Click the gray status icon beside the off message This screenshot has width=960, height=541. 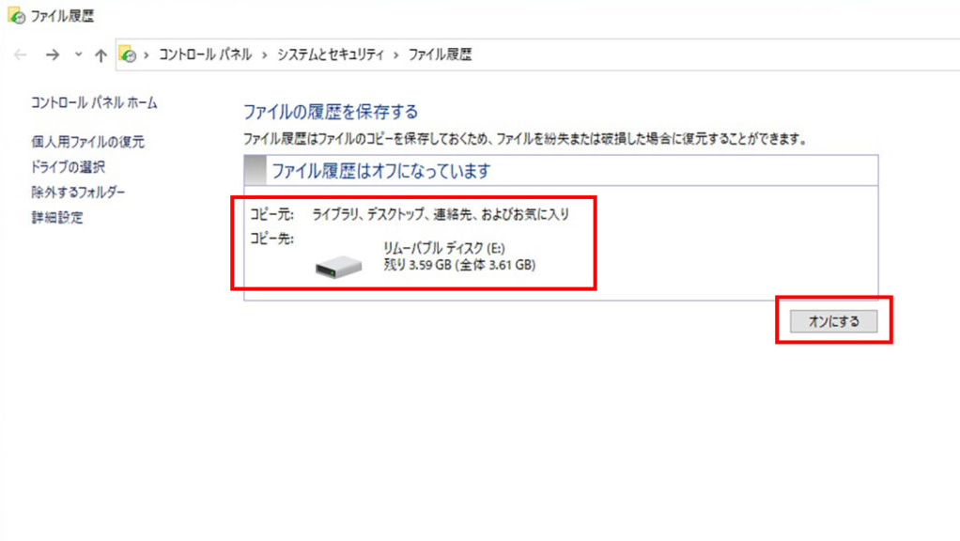(x=255, y=170)
